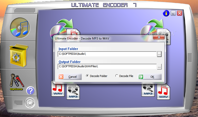Click the Output Folder label
The width and height of the screenshot is (198, 117).
[70, 62]
